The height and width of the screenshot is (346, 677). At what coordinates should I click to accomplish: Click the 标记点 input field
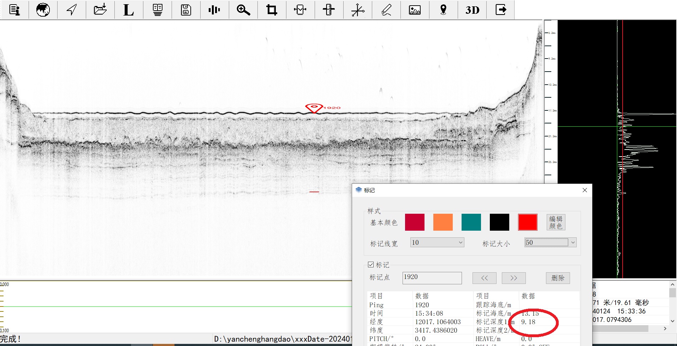[x=432, y=278]
